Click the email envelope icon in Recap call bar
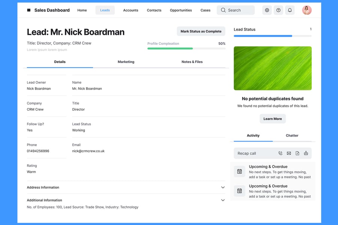This screenshot has width=338, height=225. [x=289, y=153]
